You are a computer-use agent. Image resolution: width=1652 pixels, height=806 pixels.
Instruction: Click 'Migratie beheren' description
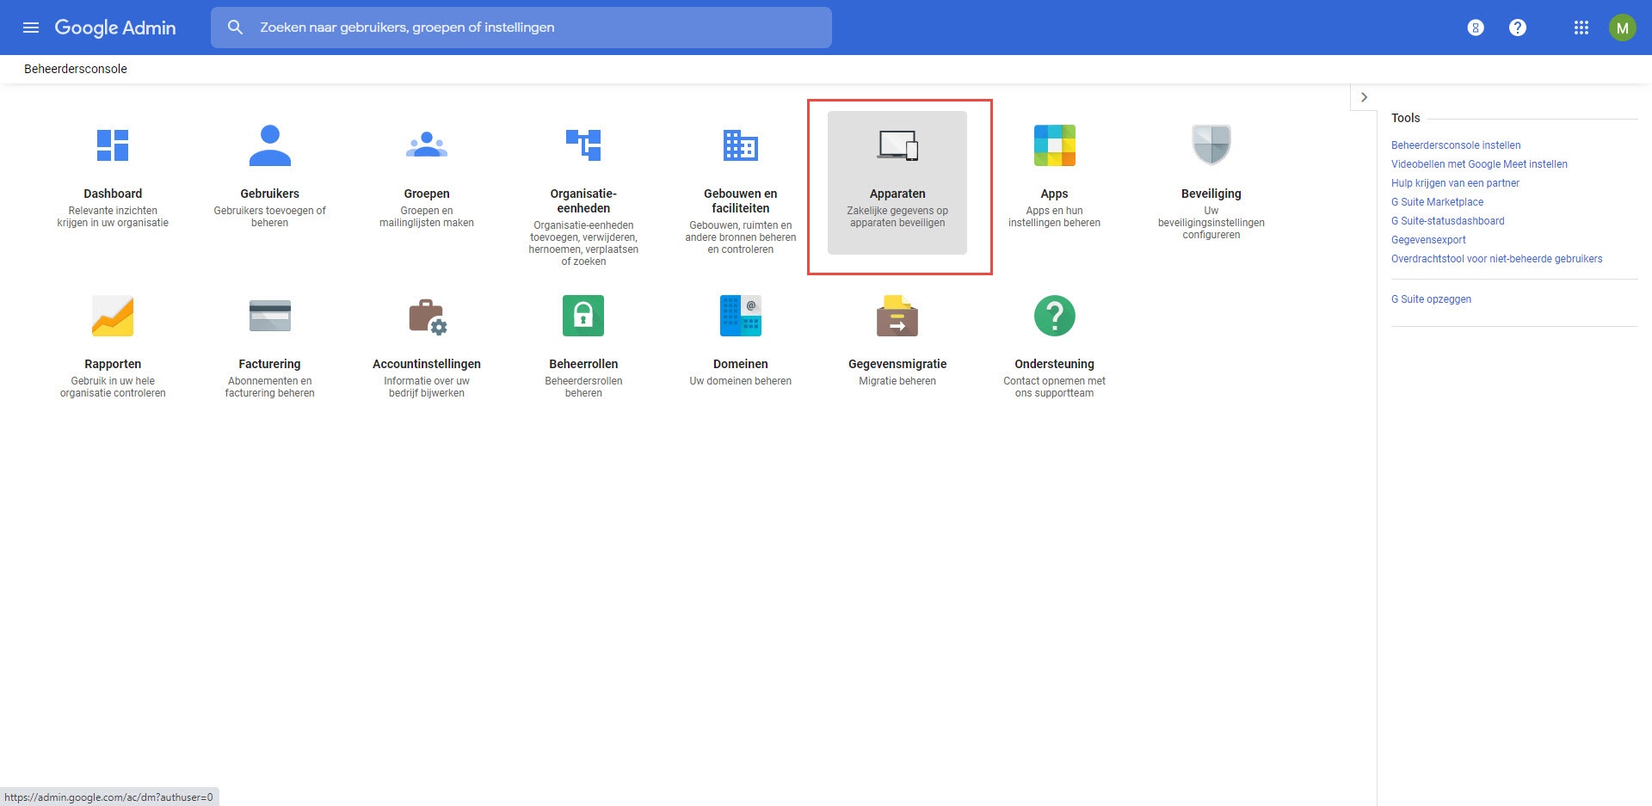(x=897, y=381)
